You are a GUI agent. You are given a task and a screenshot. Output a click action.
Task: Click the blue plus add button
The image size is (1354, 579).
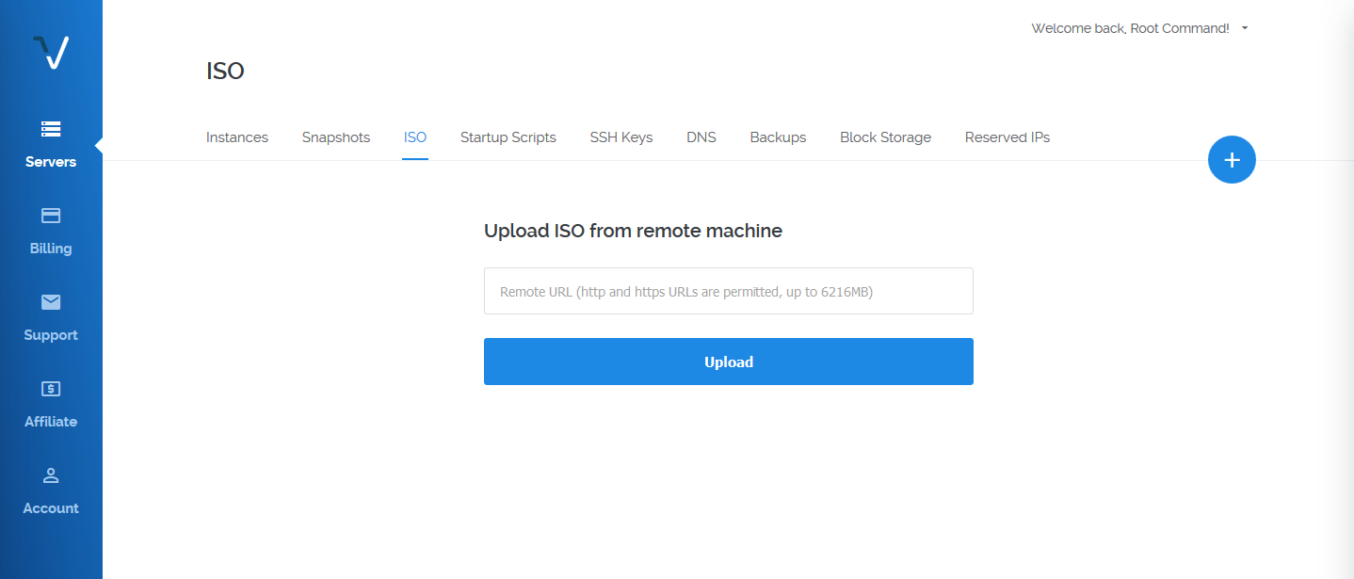(1232, 160)
